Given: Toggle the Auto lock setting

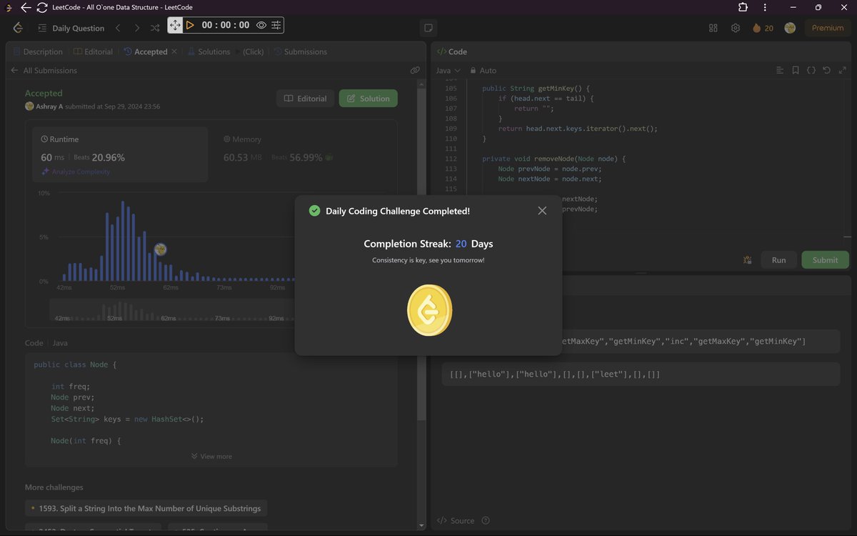Looking at the screenshot, I should click(x=483, y=71).
